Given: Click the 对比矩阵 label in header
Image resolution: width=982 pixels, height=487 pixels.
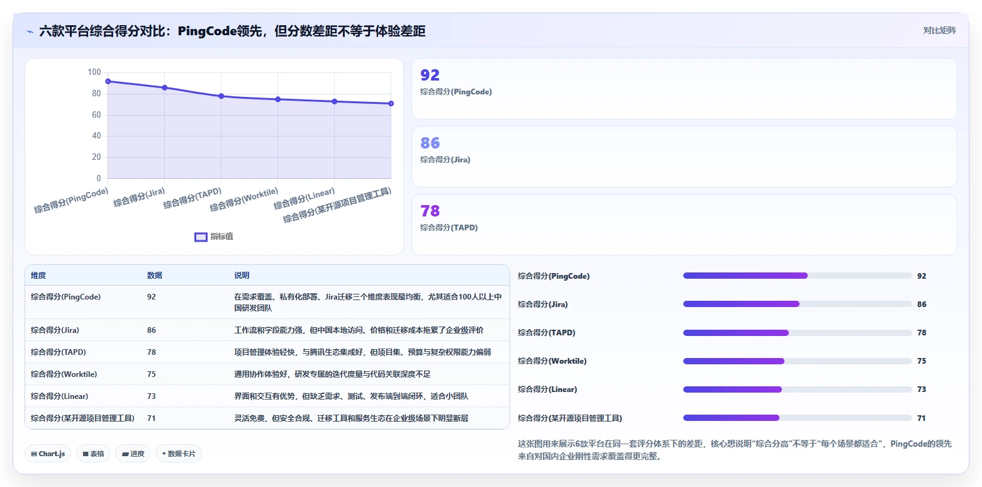Looking at the screenshot, I should click(939, 31).
